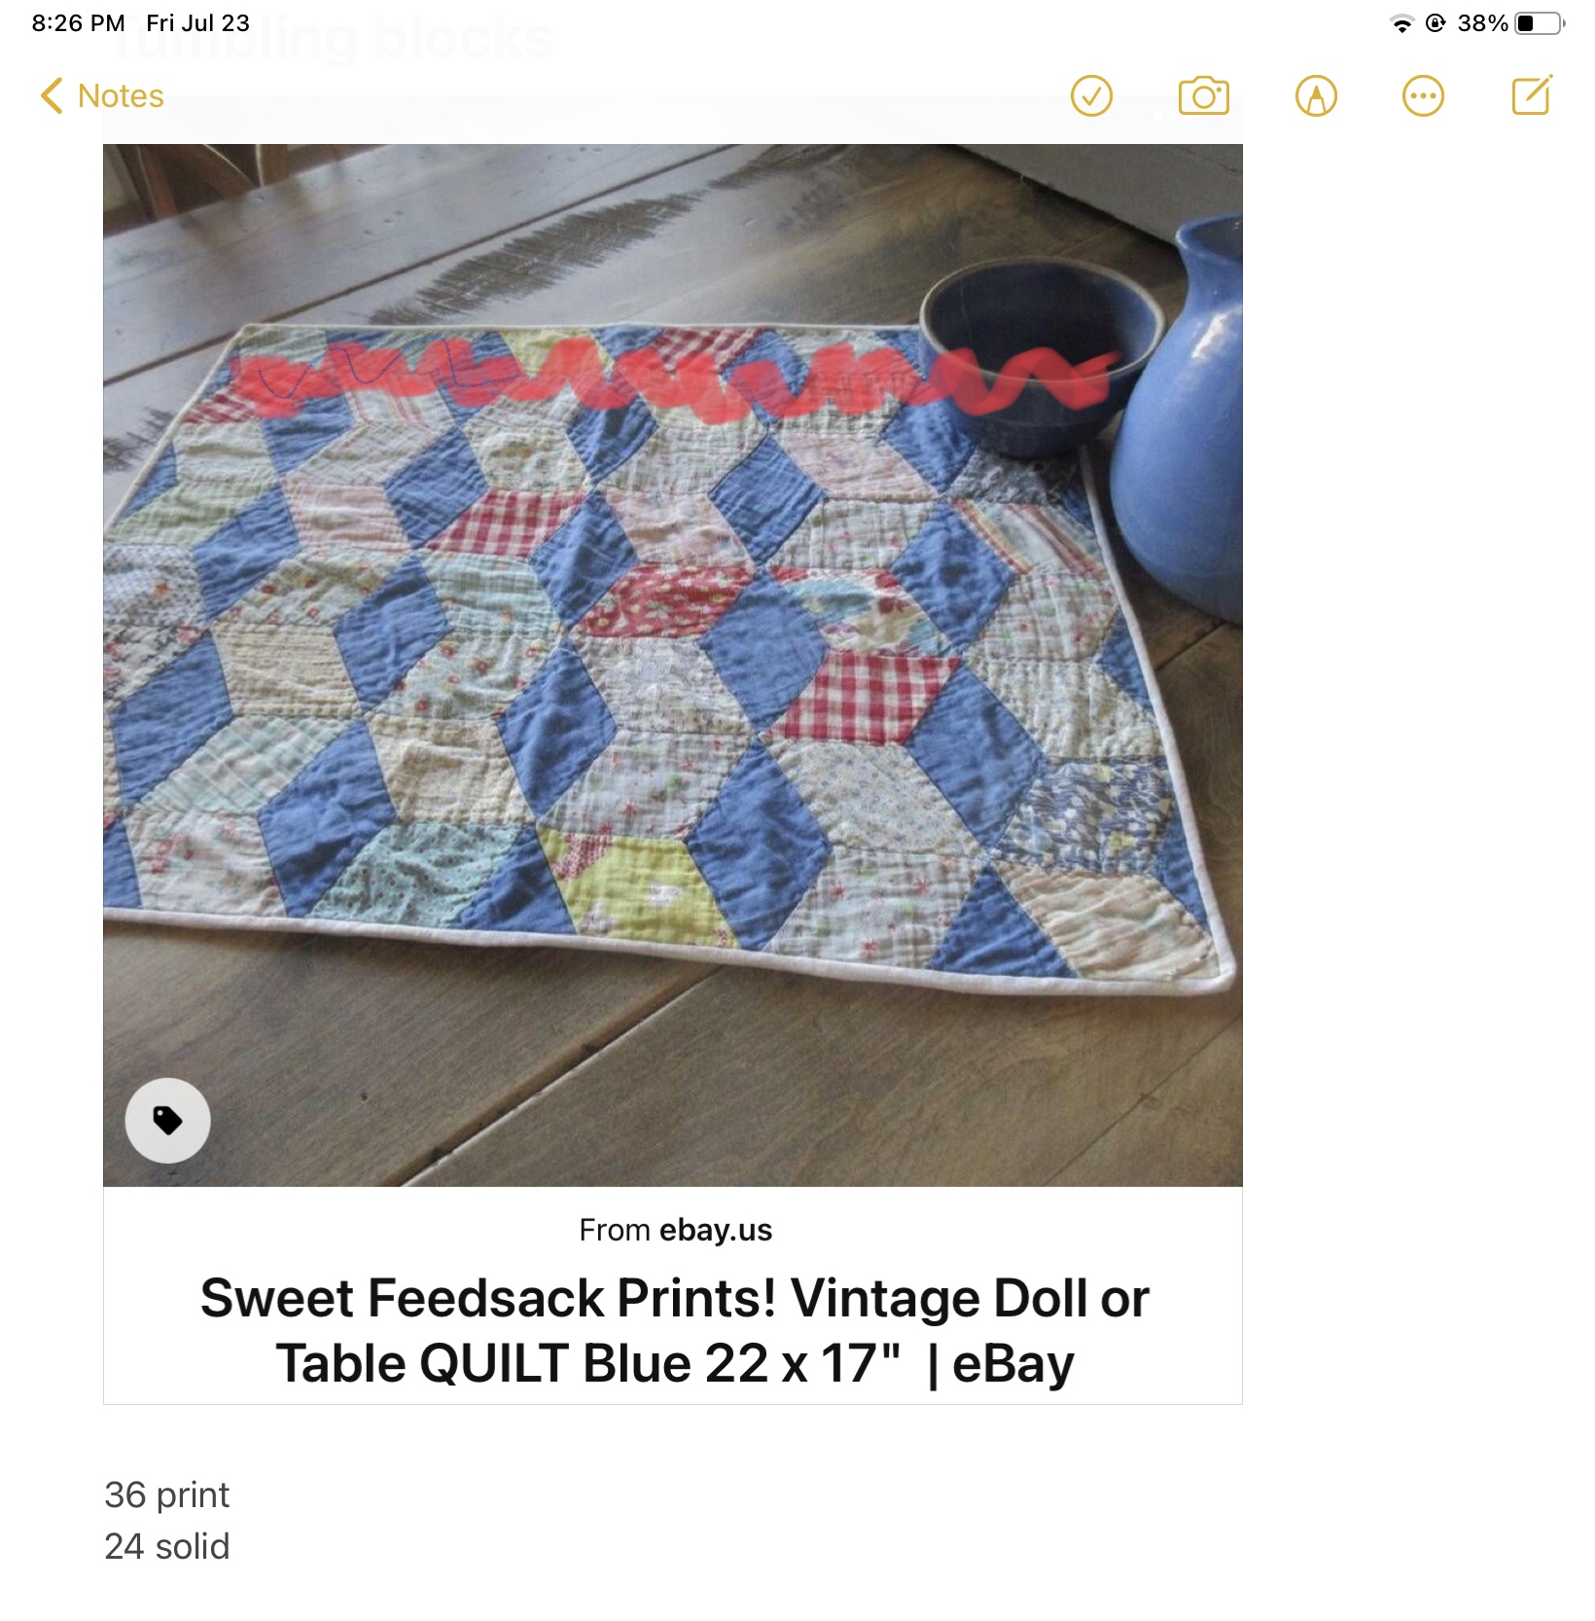Open the Sweet Feedsack Prints eBay title

coord(674,1330)
